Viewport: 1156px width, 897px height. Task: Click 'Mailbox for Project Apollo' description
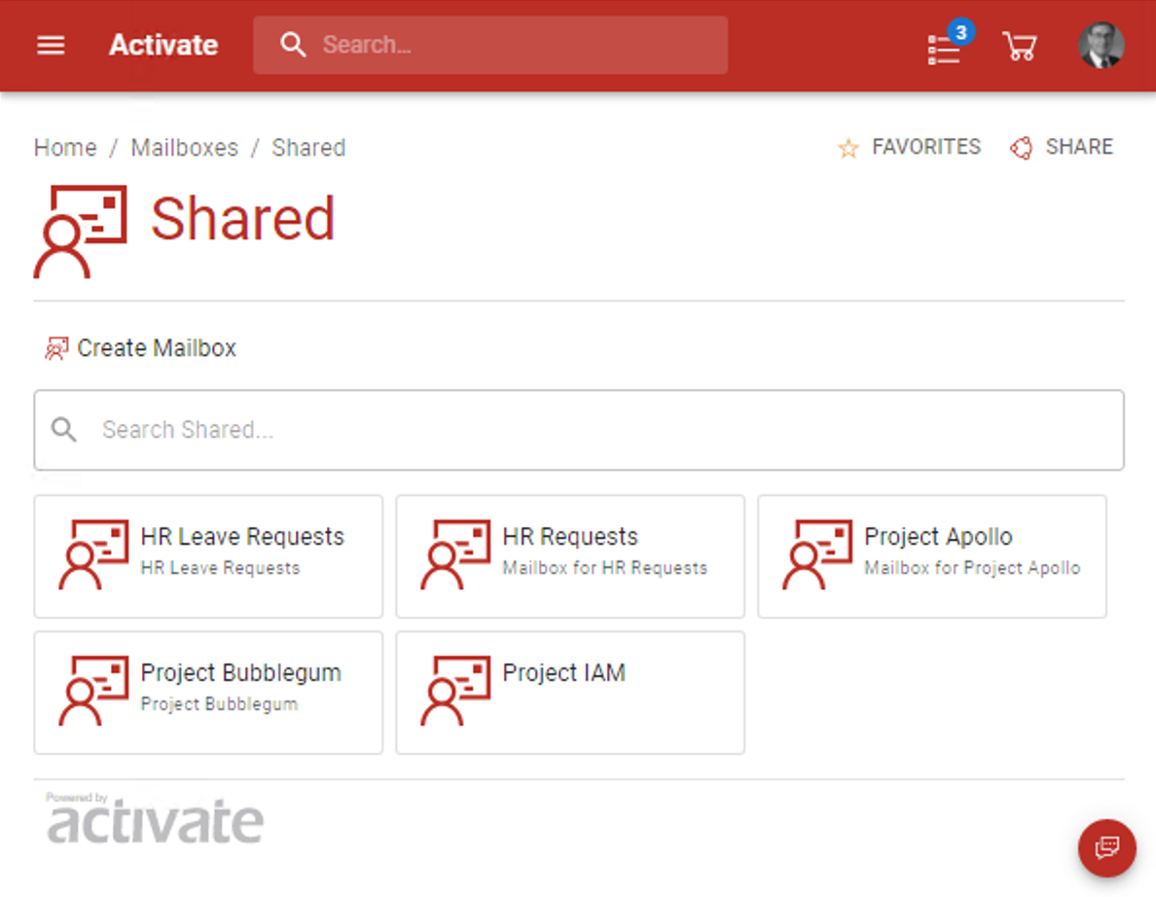click(x=972, y=568)
